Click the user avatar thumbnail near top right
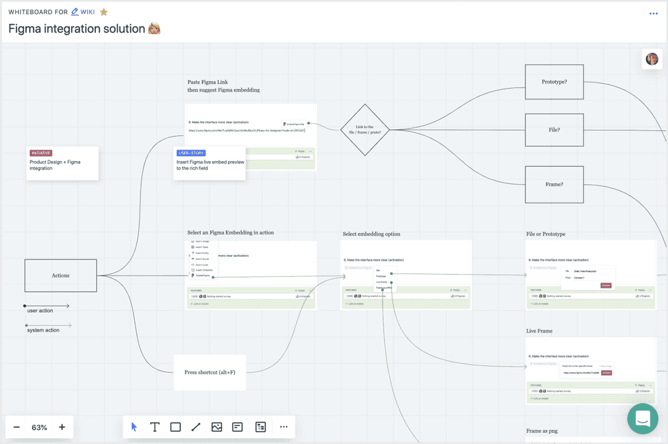The height and width of the screenshot is (444, 668). 652,59
